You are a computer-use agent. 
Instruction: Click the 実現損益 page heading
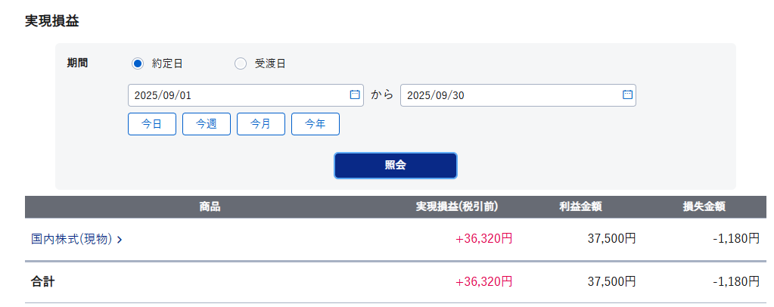[52, 21]
